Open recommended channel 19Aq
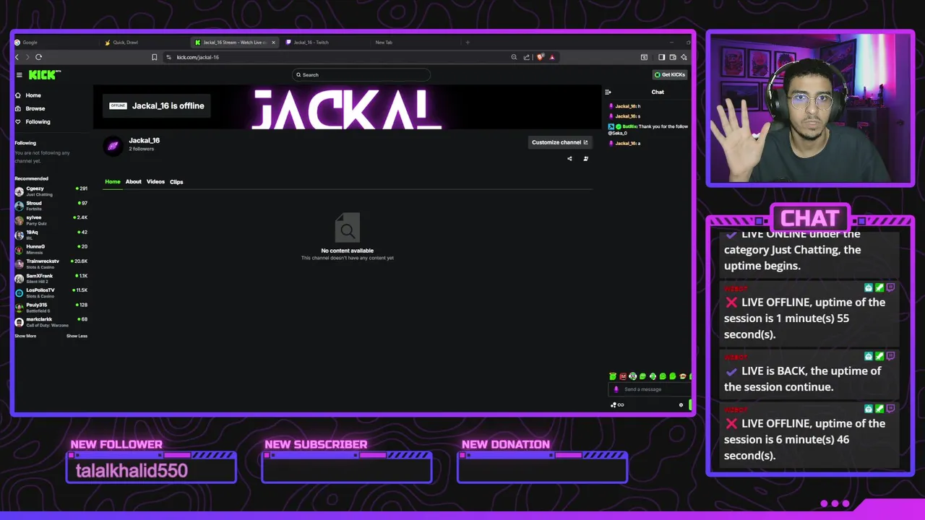The height and width of the screenshot is (520, 925). [51, 235]
